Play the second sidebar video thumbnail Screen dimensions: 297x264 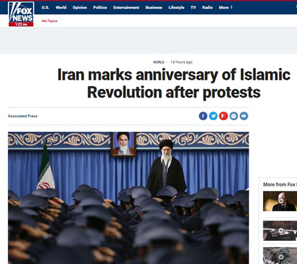[x=280, y=230]
